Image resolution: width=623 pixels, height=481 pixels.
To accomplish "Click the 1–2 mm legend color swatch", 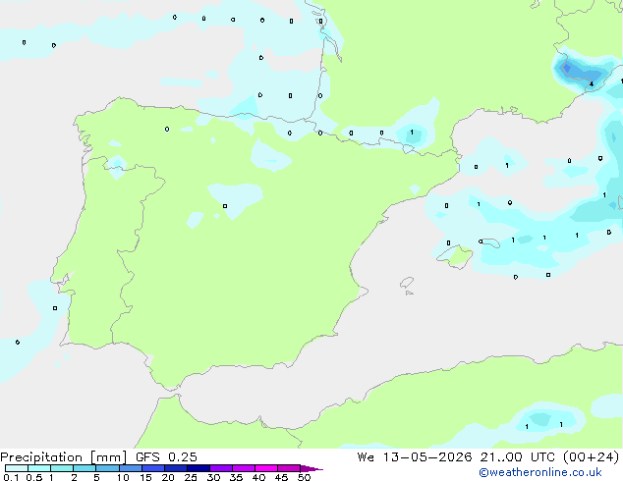I will (x=62, y=468).
